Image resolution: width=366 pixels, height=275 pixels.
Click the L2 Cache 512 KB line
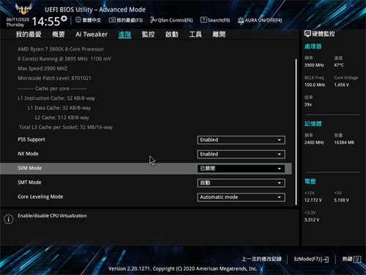(x=62, y=117)
